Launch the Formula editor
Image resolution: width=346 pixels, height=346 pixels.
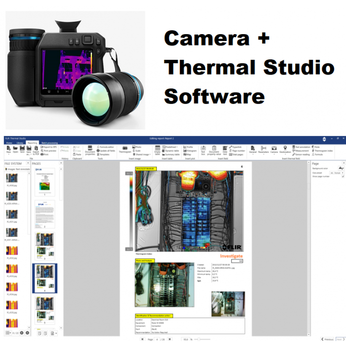pyautogui.click(x=105, y=147)
